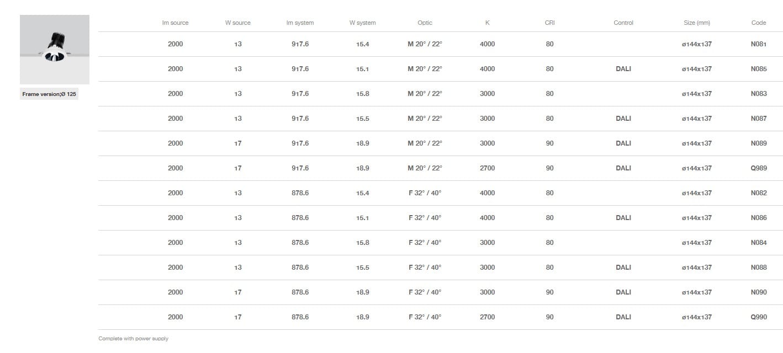The width and height of the screenshot is (783, 353).
Task: Select product code Q989
Action: point(758,168)
